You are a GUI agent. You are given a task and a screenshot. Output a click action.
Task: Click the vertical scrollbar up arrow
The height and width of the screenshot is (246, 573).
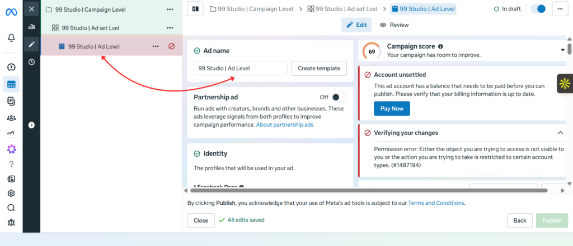pyautogui.click(x=569, y=39)
